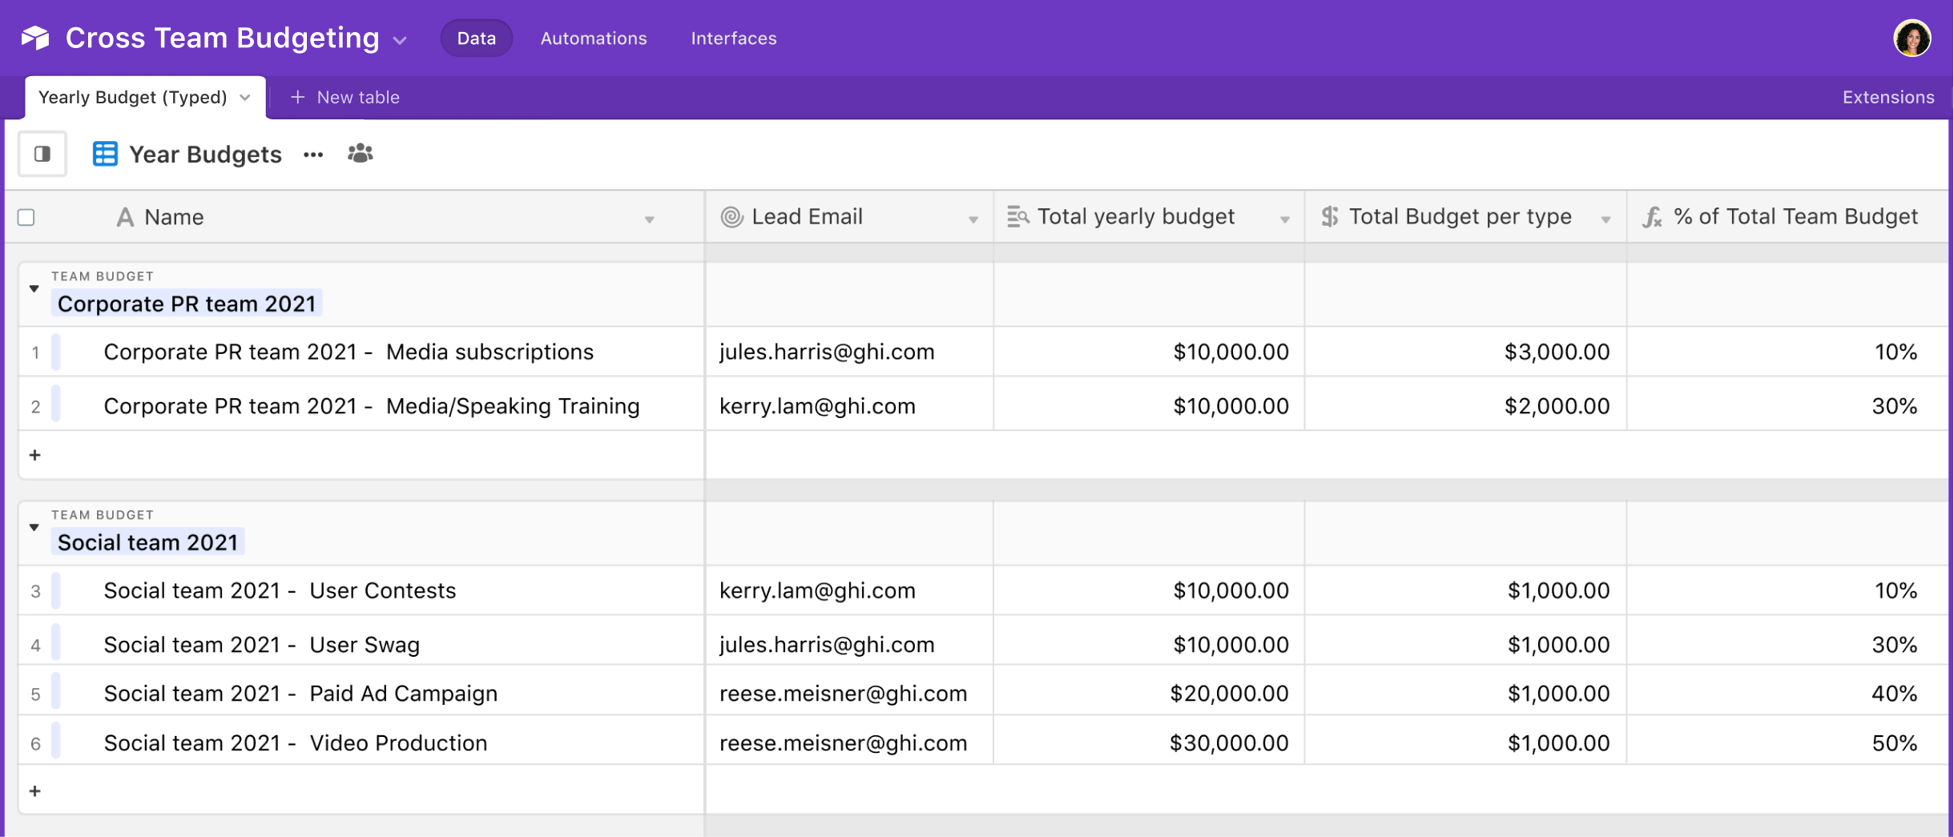The image size is (1954, 837).
Task: Switch to the Automations tab
Action: coord(593,38)
